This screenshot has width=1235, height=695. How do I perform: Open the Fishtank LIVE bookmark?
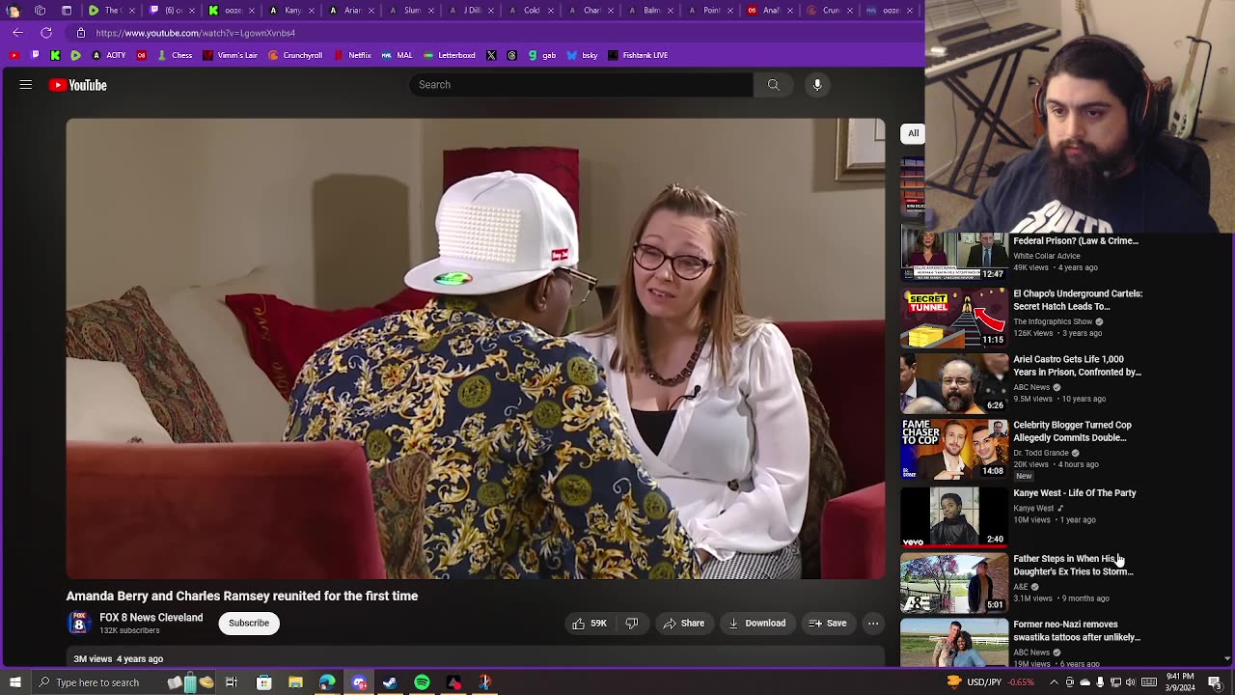638,55
